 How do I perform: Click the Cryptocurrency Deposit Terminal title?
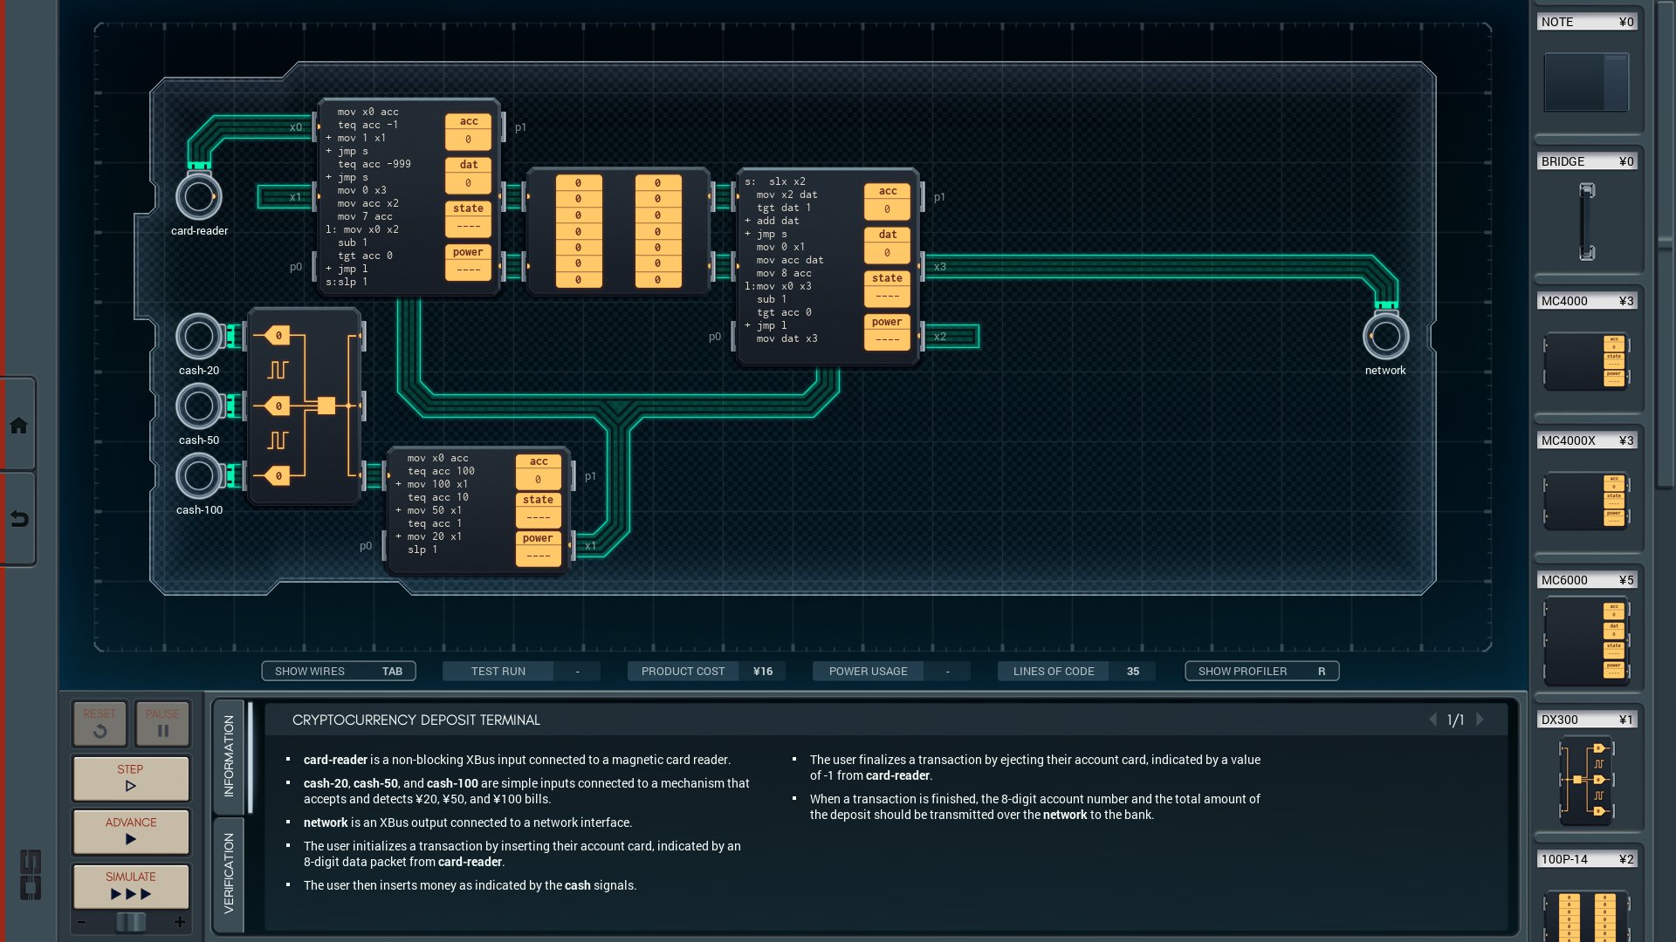tap(416, 720)
